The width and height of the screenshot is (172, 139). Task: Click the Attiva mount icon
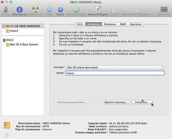tap(49, 10)
